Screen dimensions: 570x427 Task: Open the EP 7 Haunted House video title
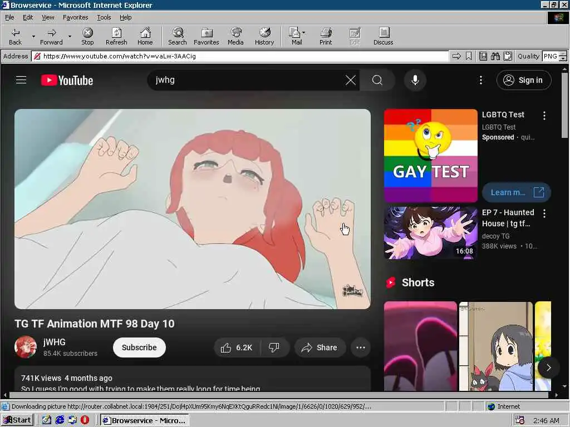pos(508,218)
